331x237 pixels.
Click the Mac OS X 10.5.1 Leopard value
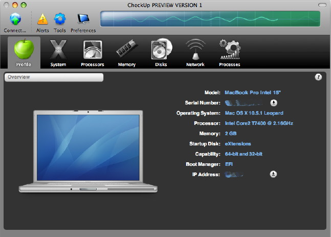point(254,113)
